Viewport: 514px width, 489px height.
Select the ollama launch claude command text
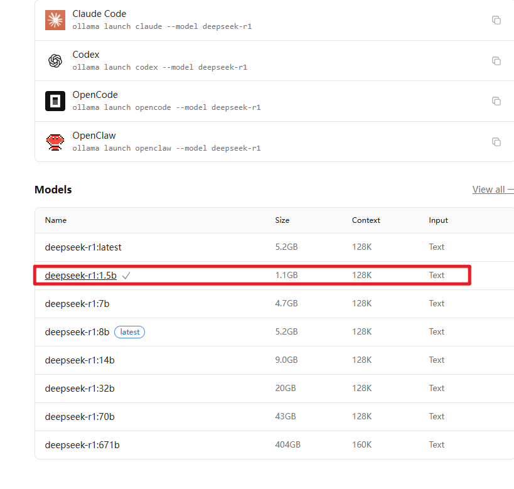click(163, 26)
